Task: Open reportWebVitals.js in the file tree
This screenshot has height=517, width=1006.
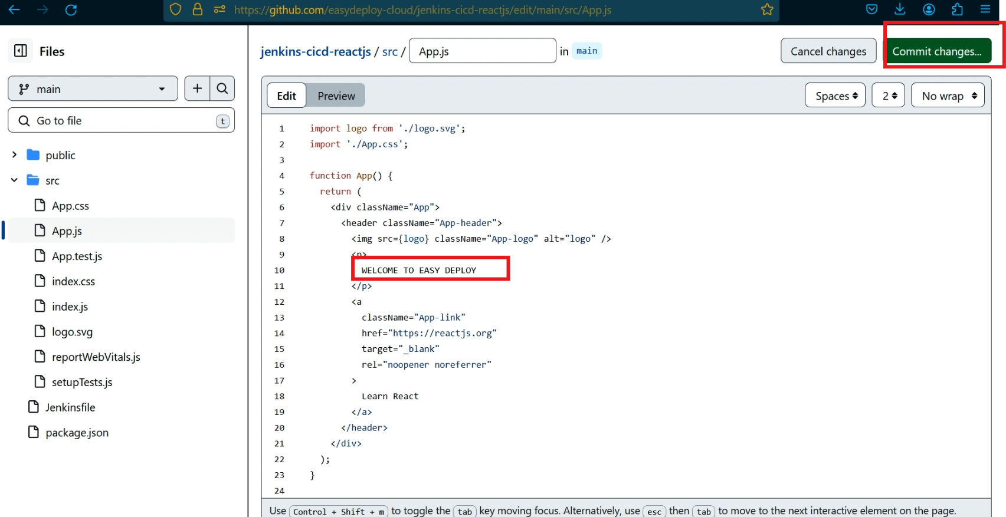Action: pyautogui.click(x=96, y=357)
